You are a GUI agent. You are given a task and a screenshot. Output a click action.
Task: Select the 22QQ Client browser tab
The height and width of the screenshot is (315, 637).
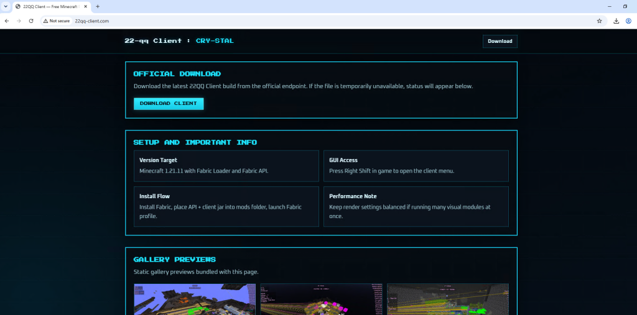(x=51, y=6)
